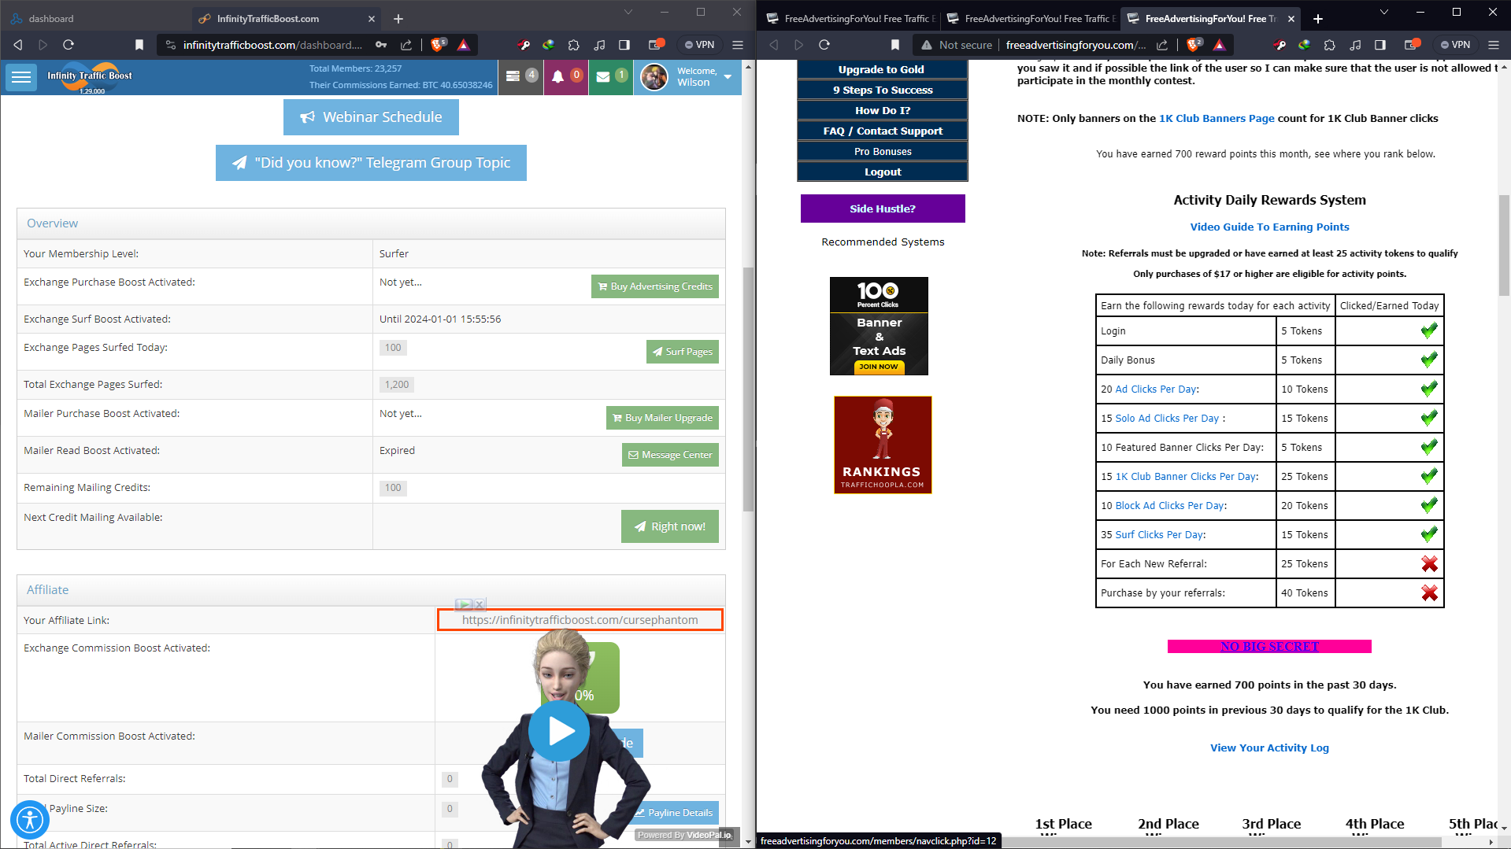Image resolution: width=1511 pixels, height=849 pixels.
Task: Click VPN button in right browser window
Action: (x=1455, y=45)
